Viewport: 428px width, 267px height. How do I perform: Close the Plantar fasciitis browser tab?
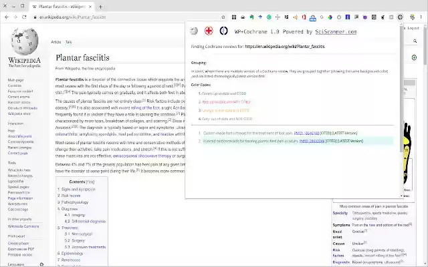pos(90,7)
